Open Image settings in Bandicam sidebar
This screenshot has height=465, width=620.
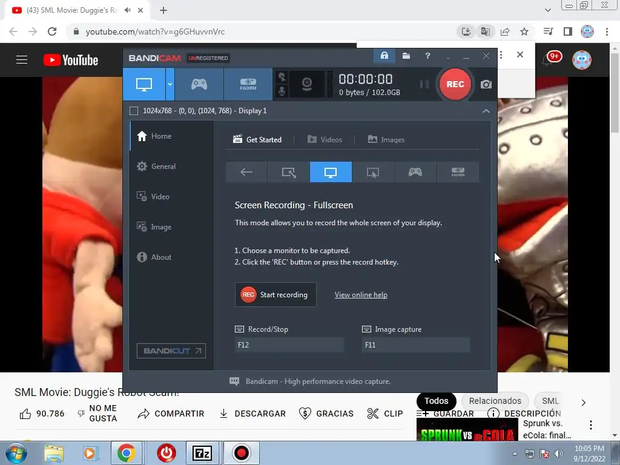coord(161,227)
